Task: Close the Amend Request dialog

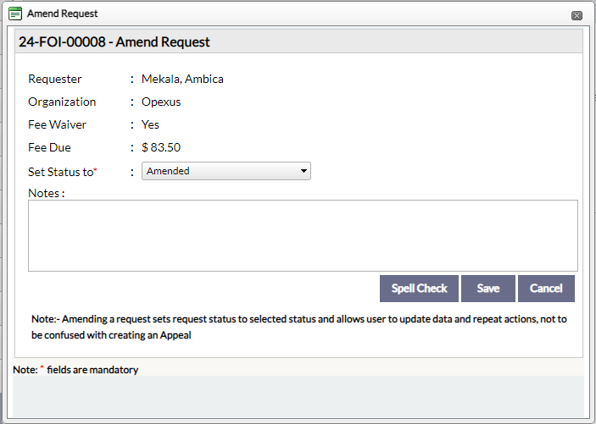Action: point(577,15)
